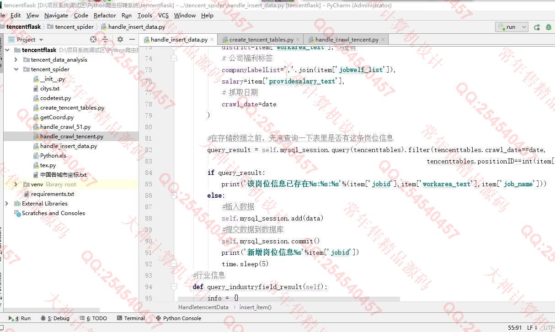
Task: Collapse code fold at line 74
Action: (x=174, y=58)
